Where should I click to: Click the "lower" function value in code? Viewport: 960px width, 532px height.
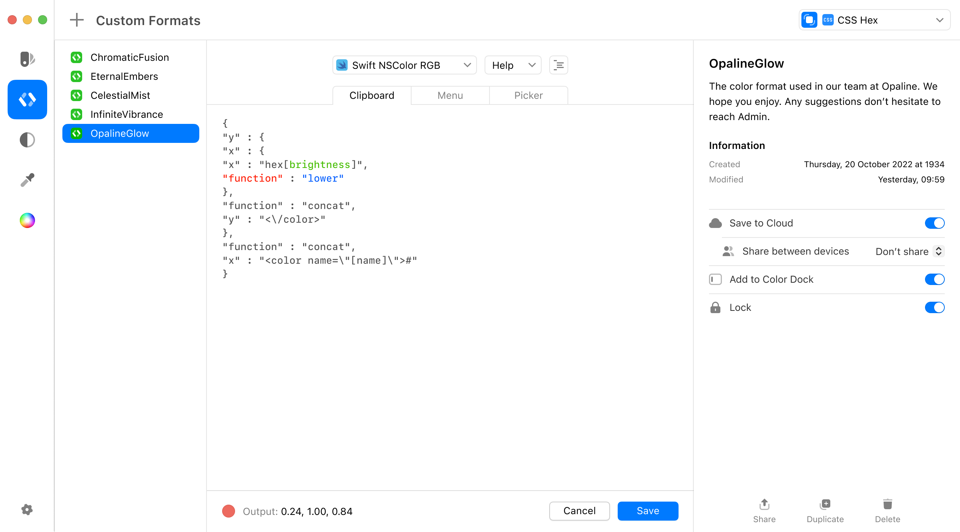(x=323, y=178)
